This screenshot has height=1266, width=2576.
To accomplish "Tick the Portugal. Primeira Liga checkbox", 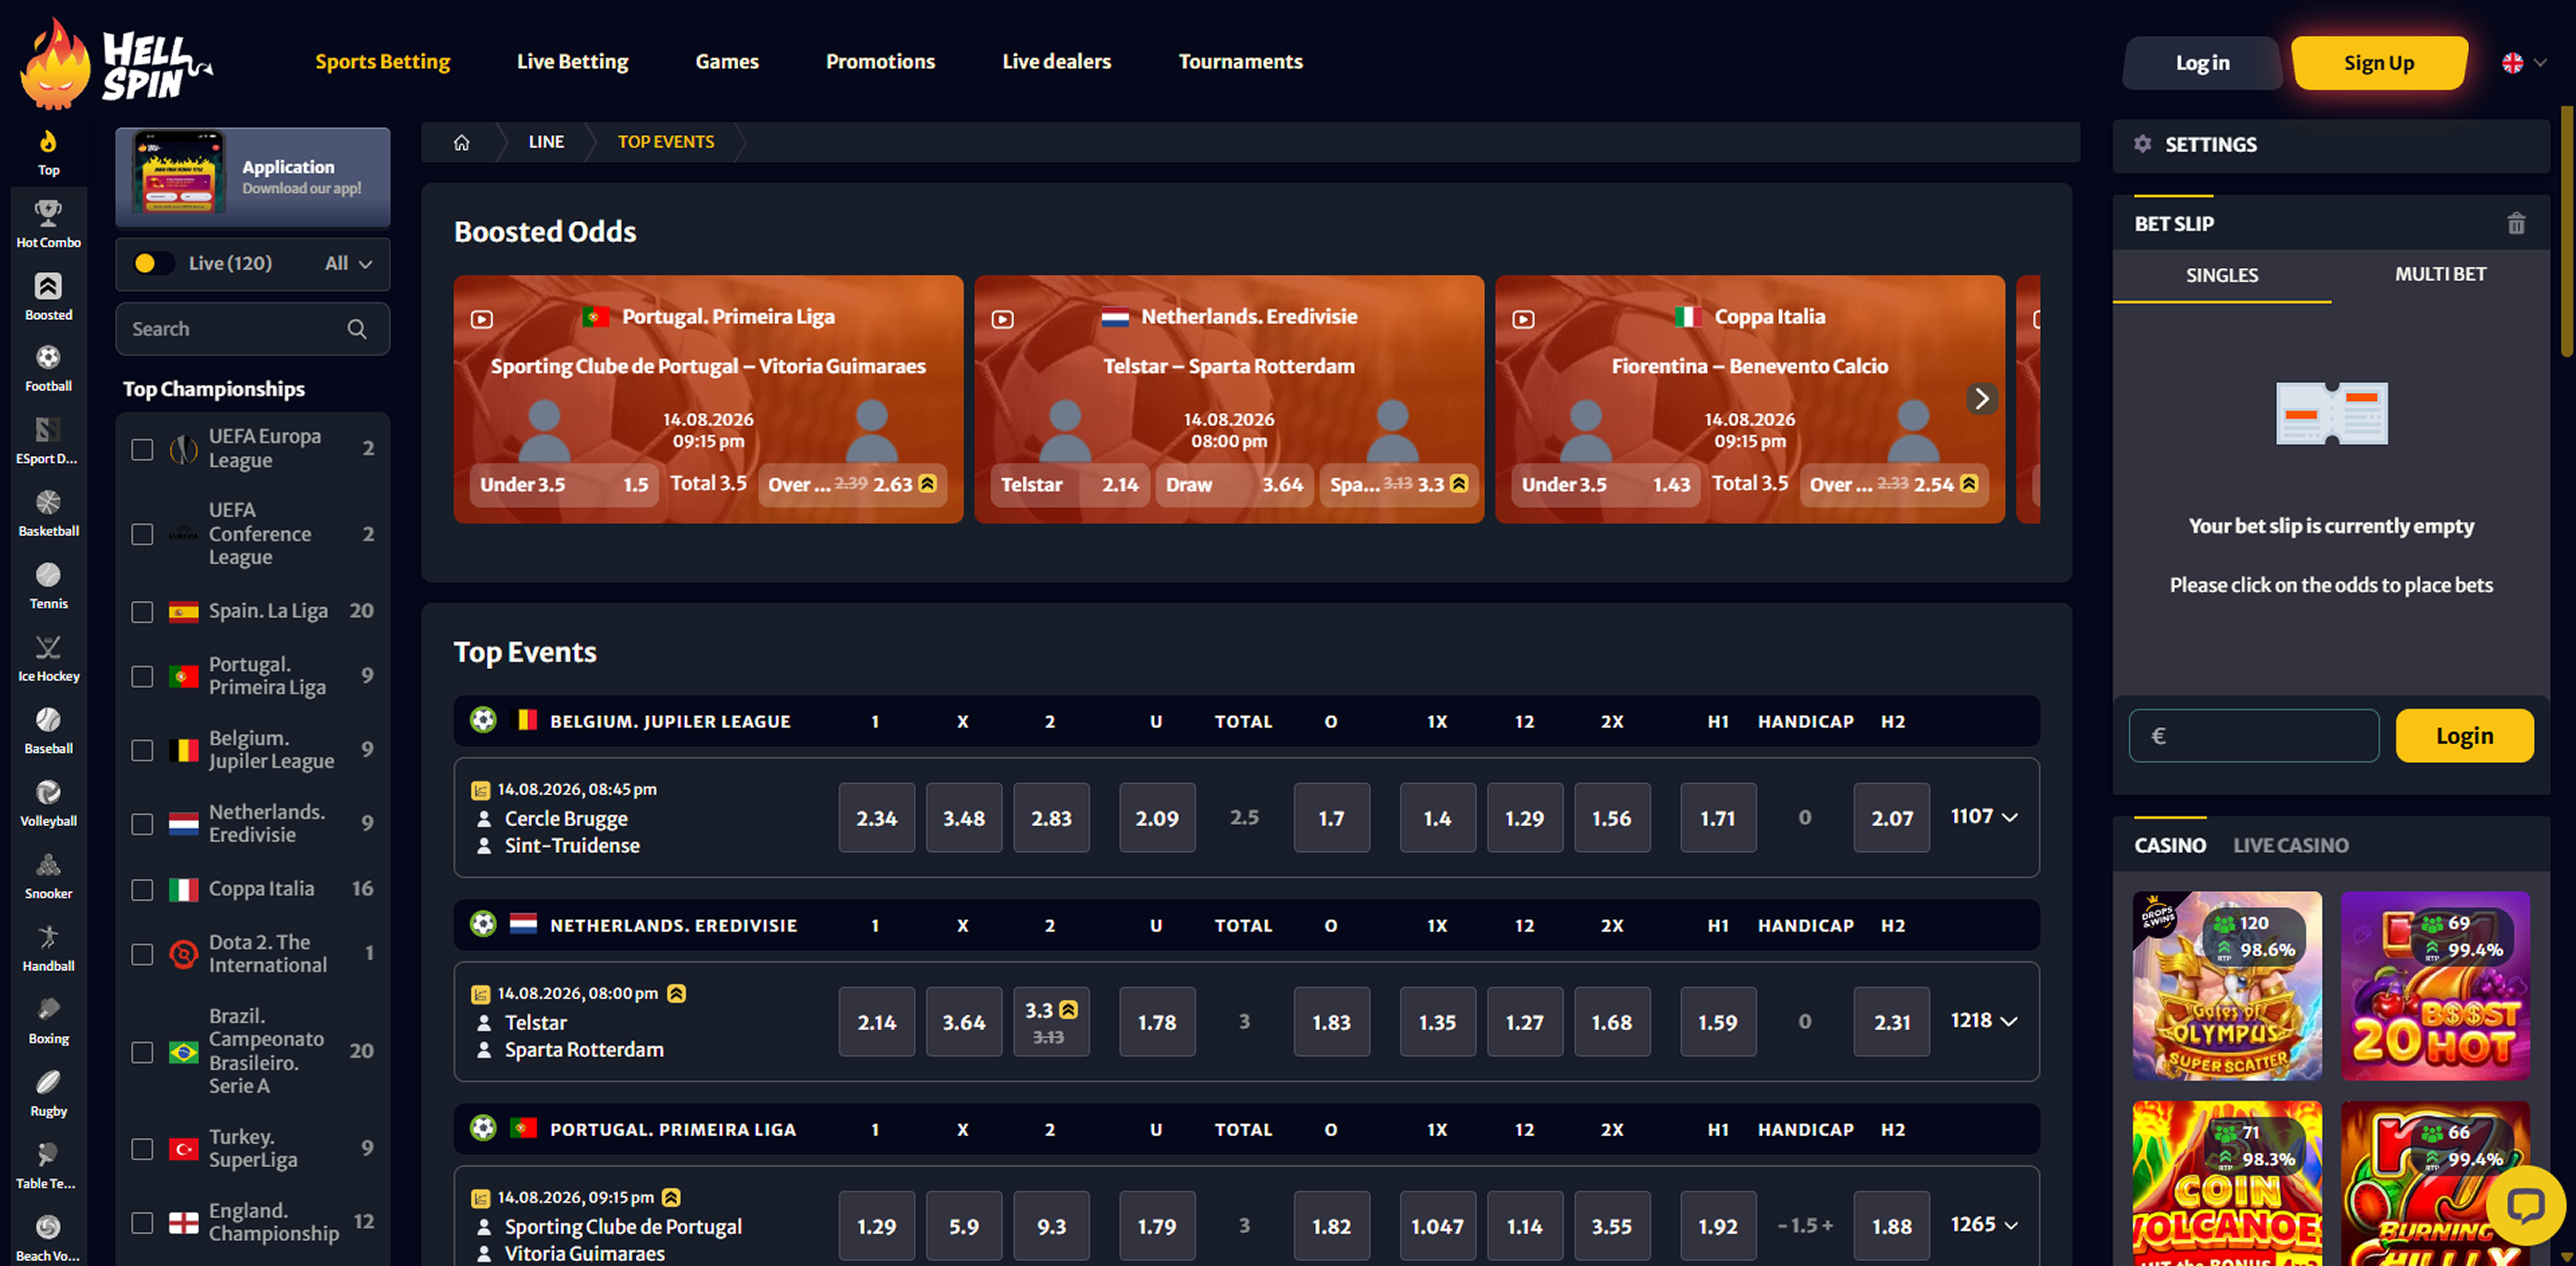I will [142, 676].
